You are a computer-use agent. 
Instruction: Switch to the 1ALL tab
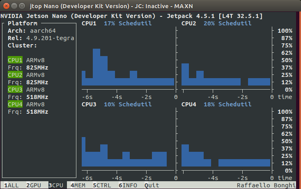coord(11,185)
